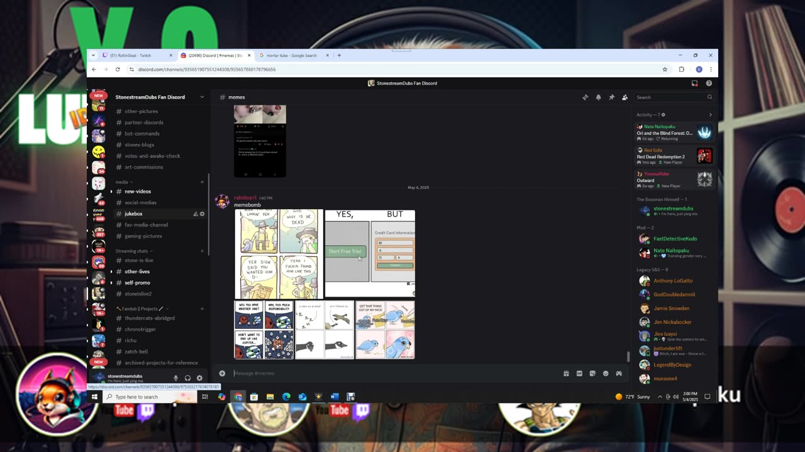Click the Chrome address bar URL
Image resolution: width=805 pixels, height=452 pixels.
point(207,70)
